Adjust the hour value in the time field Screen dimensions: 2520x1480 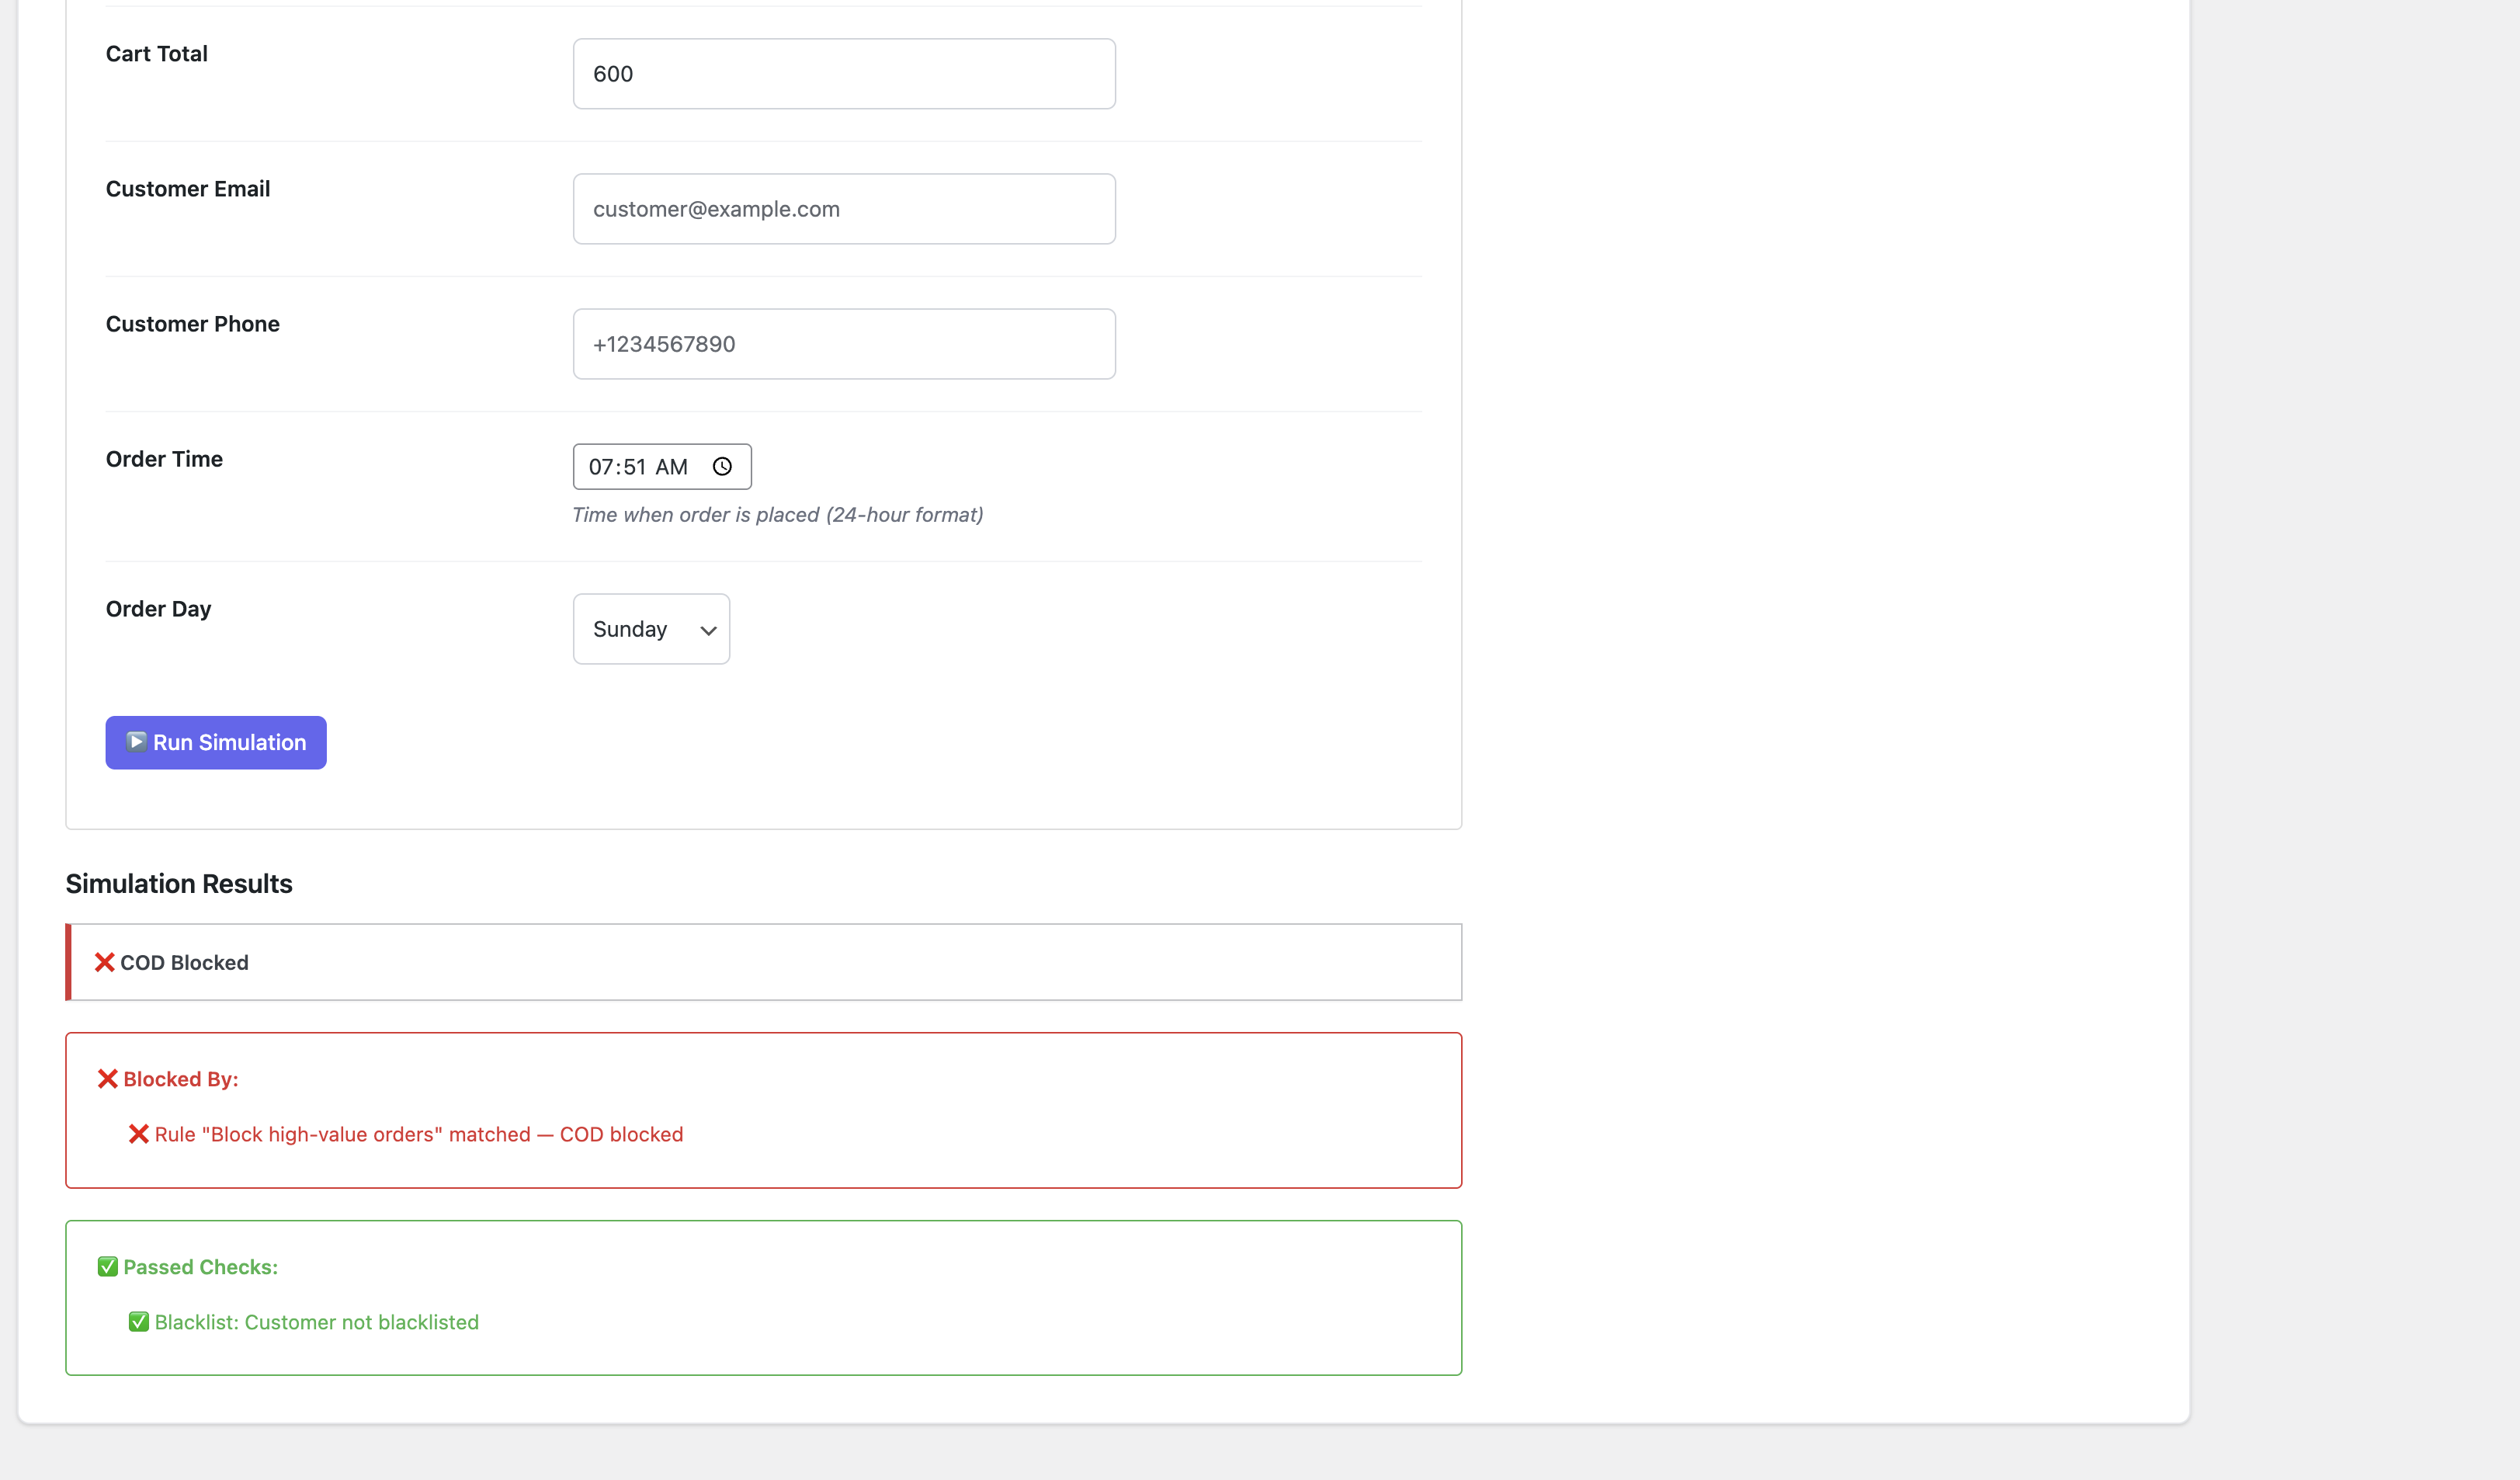pyautogui.click(x=606, y=466)
